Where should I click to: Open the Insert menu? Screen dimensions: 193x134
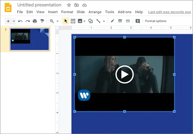[x=53, y=12]
